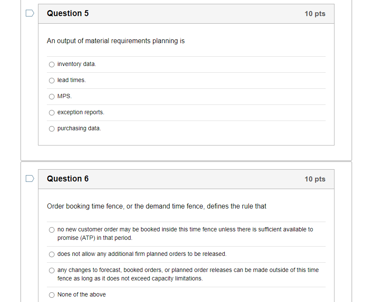Select the "MPS." answer
This screenshot has height=302, width=378.
(x=52, y=96)
